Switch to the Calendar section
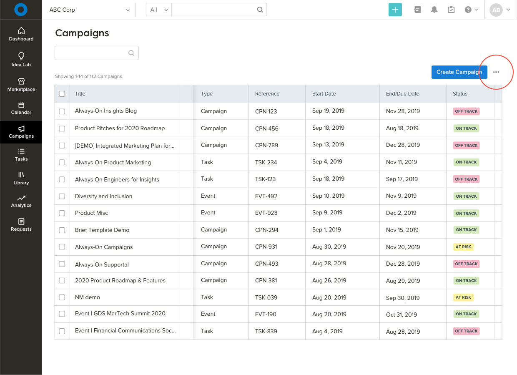517x375 pixels. point(21,108)
